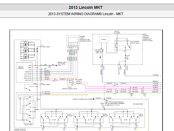The height and width of the screenshot is (131, 174).
Task: Click the Pulse Train FET circle symbol
Action: tap(101, 51)
